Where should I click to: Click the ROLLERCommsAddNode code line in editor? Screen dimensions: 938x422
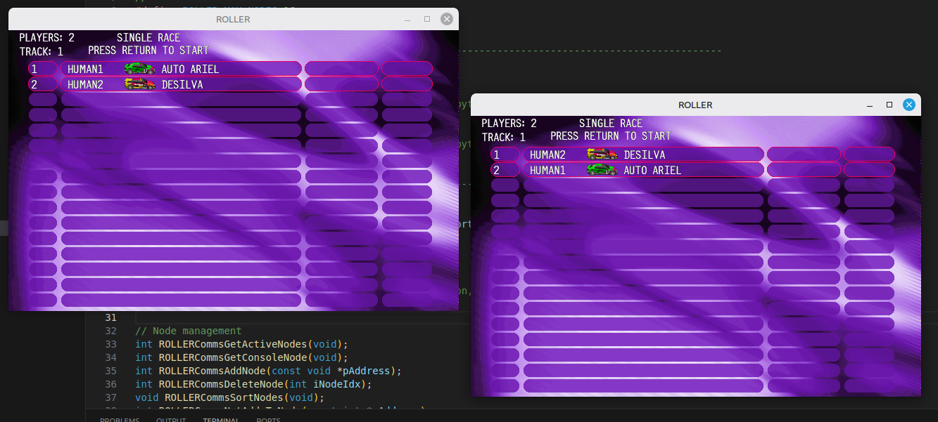point(268,371)
